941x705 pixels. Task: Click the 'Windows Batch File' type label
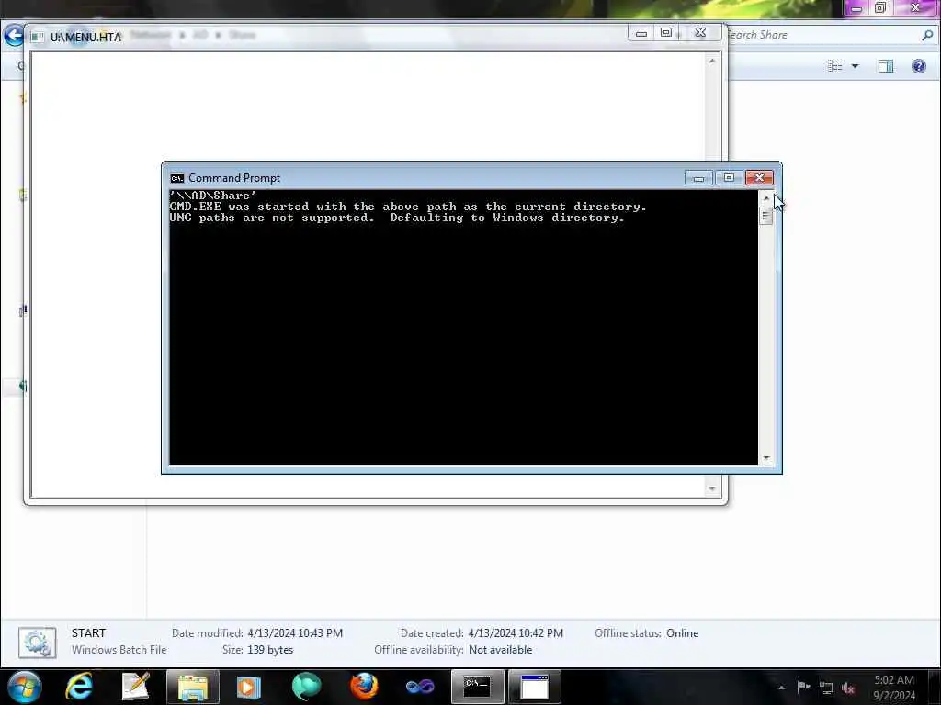(x=119, y=650)
